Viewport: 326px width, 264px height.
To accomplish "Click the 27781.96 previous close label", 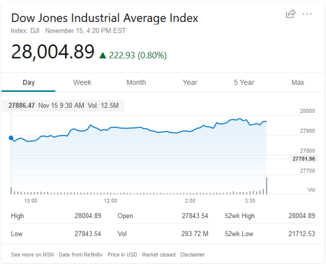I will 304,159.
